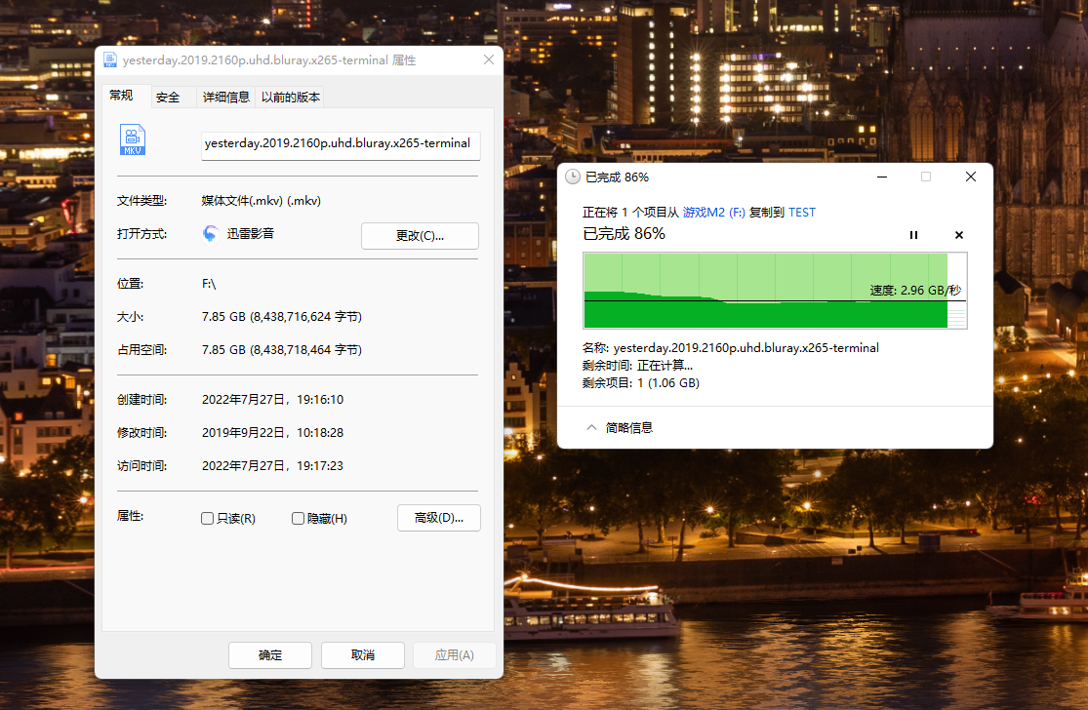This screenshot has width=1088, height=710.
Task: Click the 占用空间 value 8,438,718,464 字节
Action: pyautogui.click(x=282, y=350)
